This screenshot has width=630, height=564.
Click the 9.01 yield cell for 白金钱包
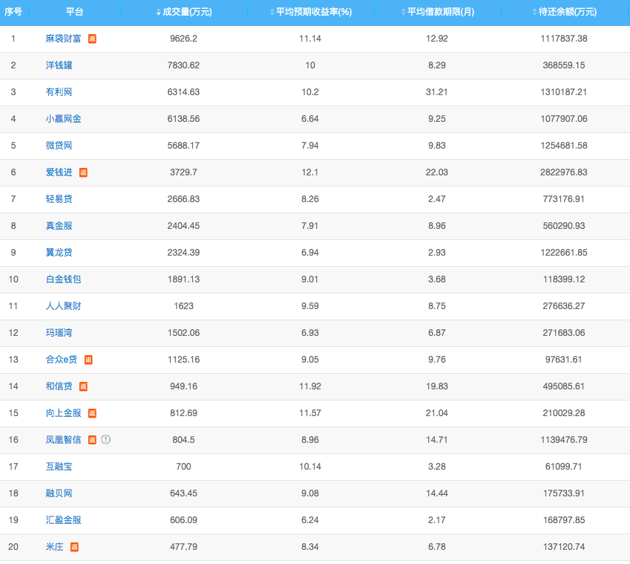point(309,279)
